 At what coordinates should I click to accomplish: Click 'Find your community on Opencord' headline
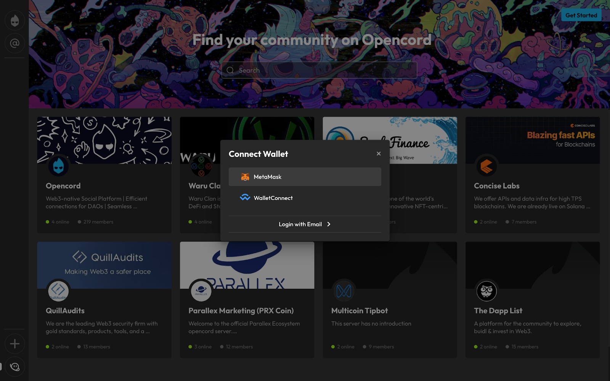click(312, 40)
